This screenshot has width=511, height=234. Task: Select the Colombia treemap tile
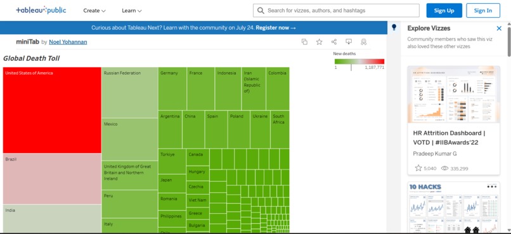click(x=278, y=89)
